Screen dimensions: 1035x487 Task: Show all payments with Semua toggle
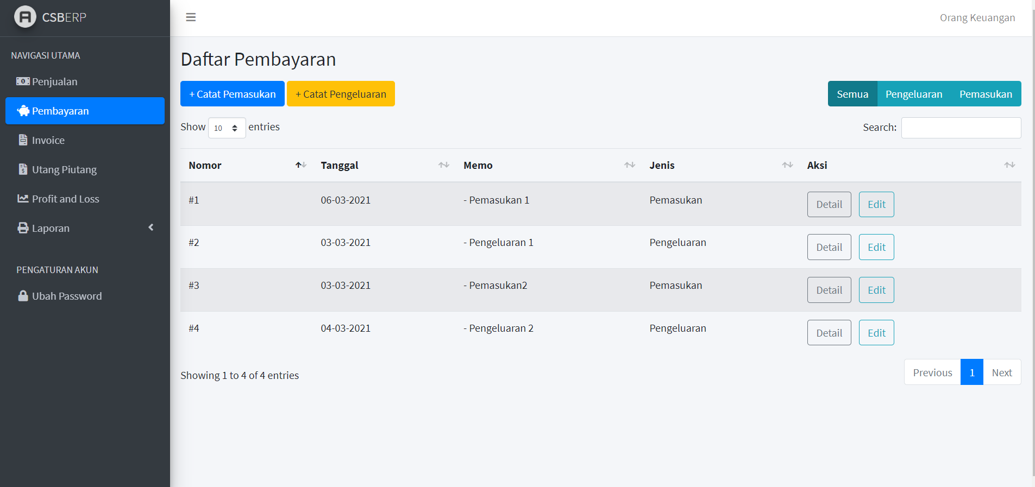coord(852,94)
